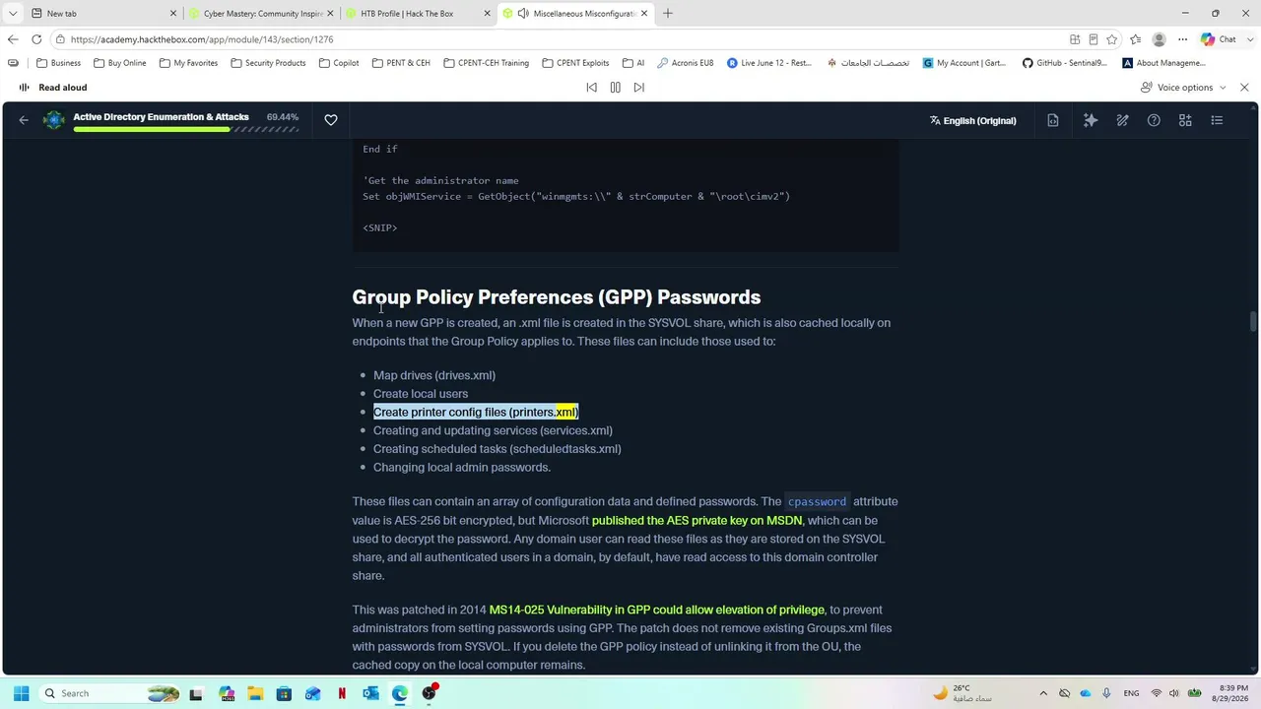Click the Group Policy Preferences (GPP) Passwords heading
Viewport: 1261px width, 709px height.
557,296
